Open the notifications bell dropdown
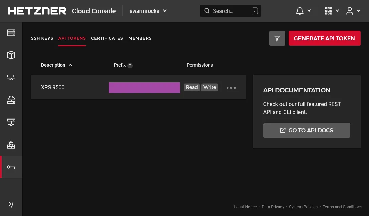This screenshot has width=369, height=216. (303, 11)
